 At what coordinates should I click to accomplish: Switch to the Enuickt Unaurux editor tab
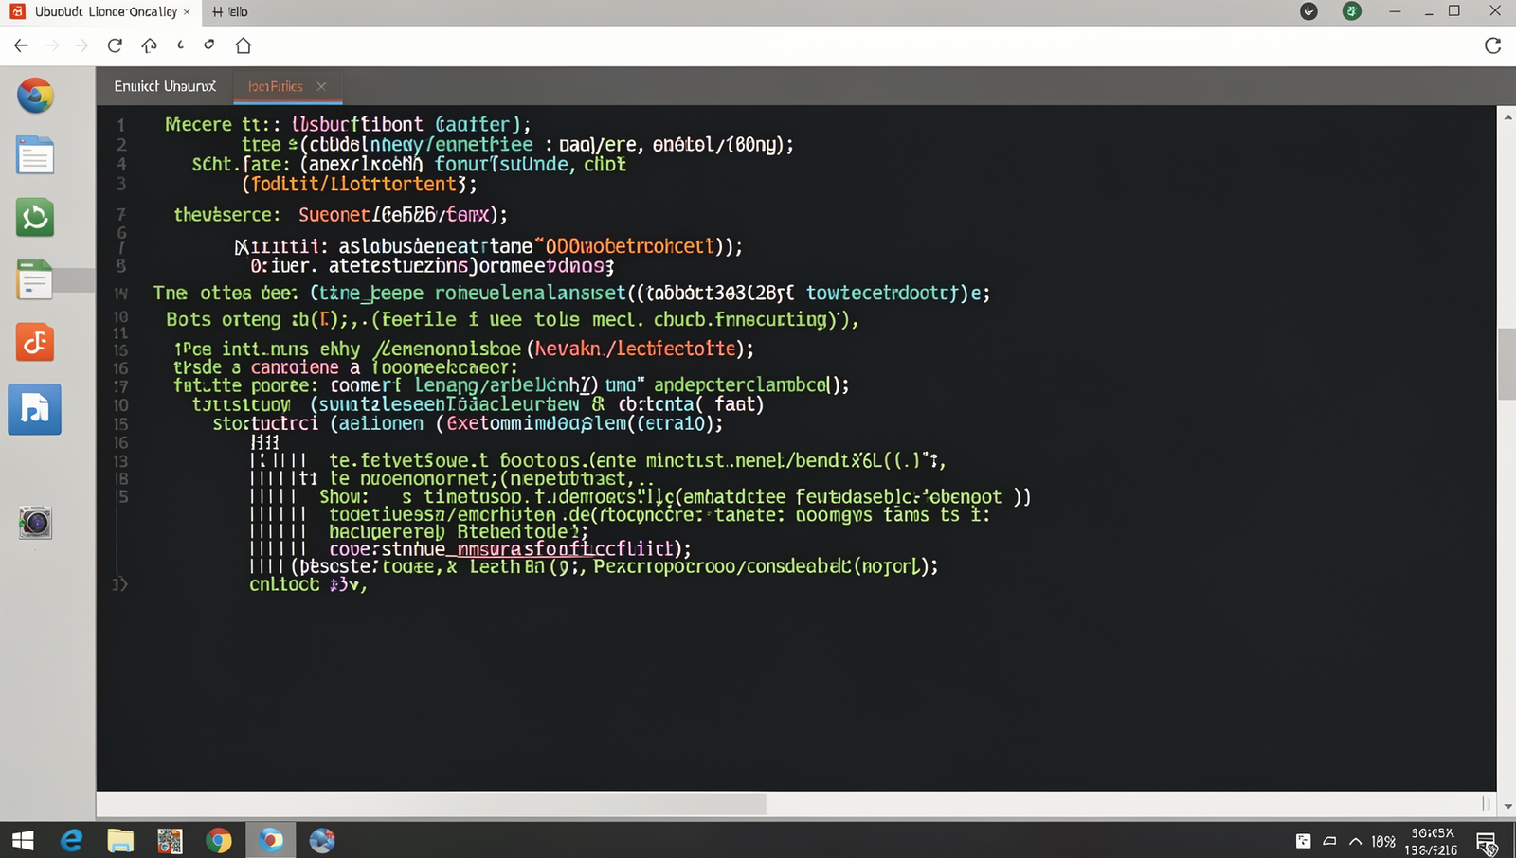165,86
